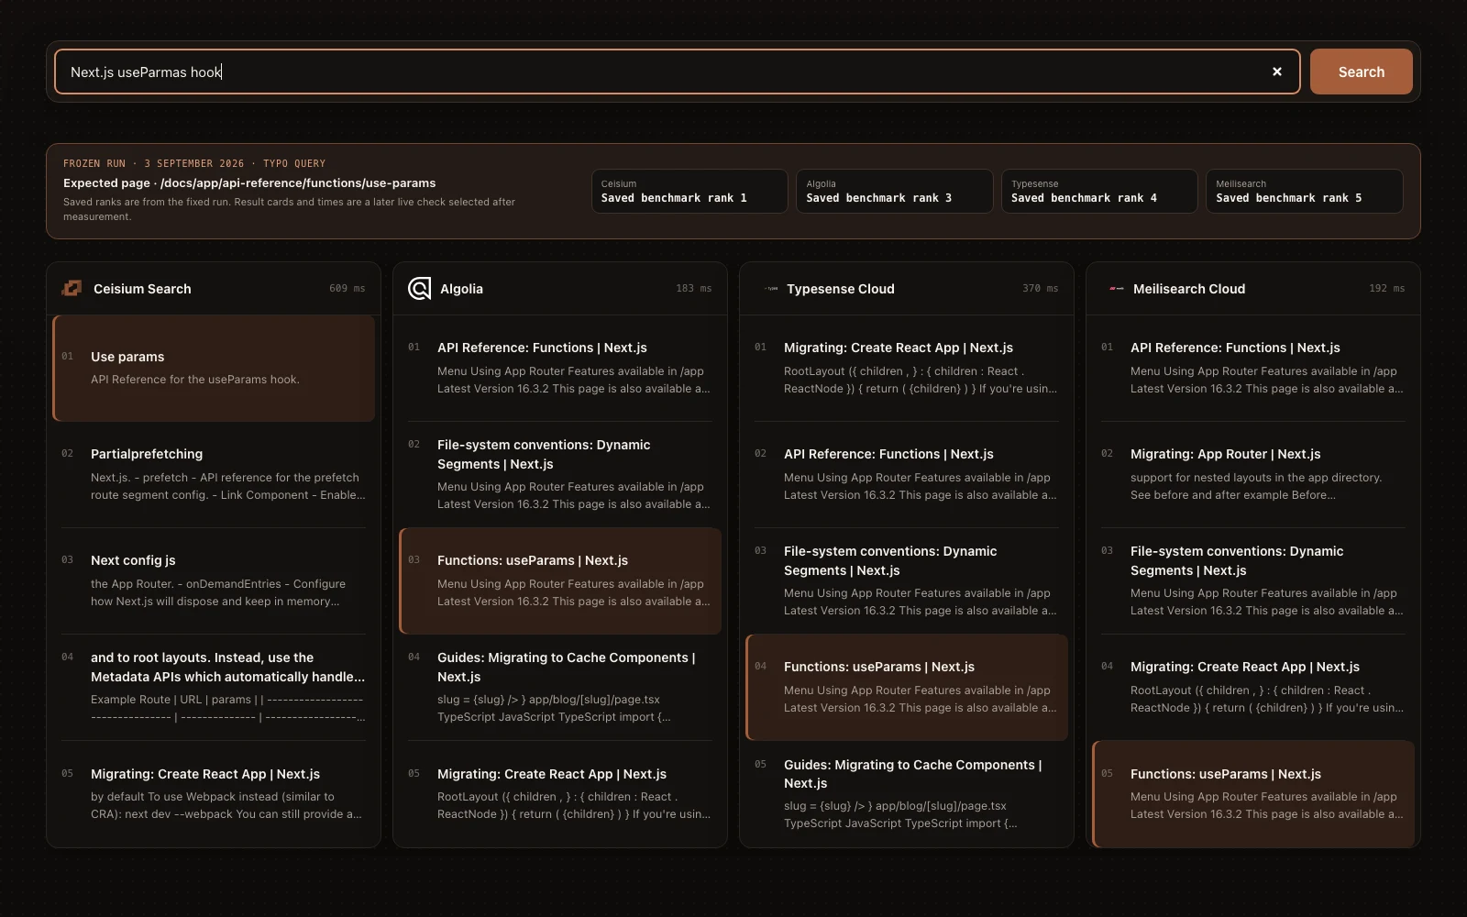Open Meilisearch result 04 'Migrating: Create React App'
1467x917 pixels.
pos(1253,687)
